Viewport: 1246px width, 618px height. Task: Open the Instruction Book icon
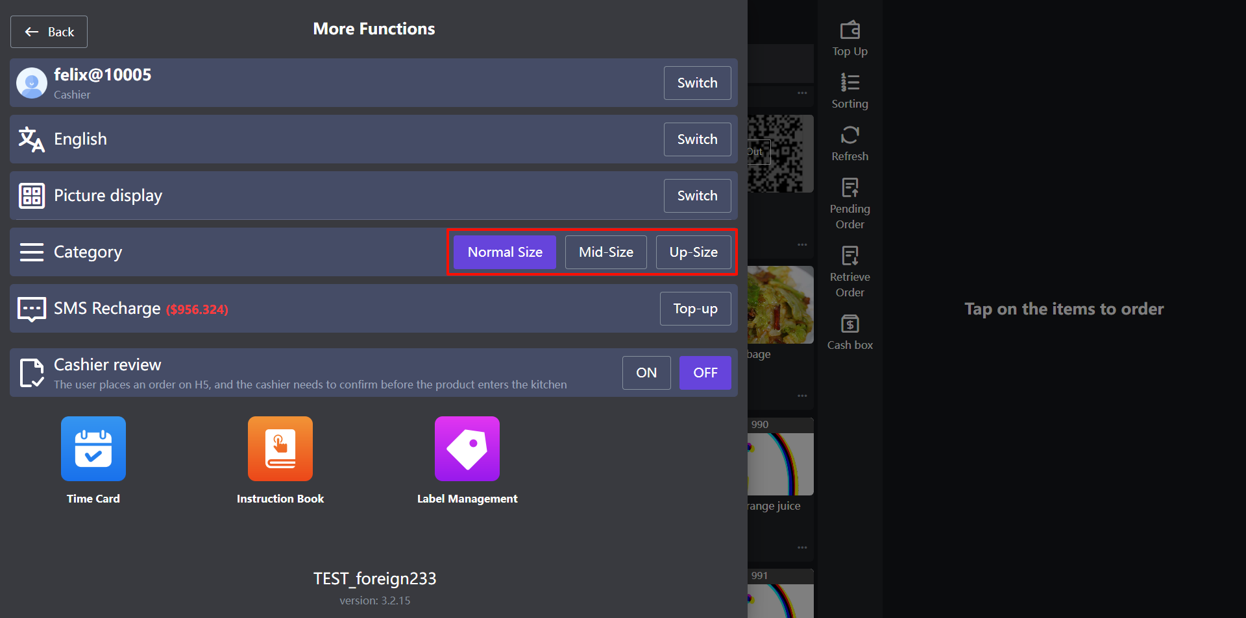(280, 449)
